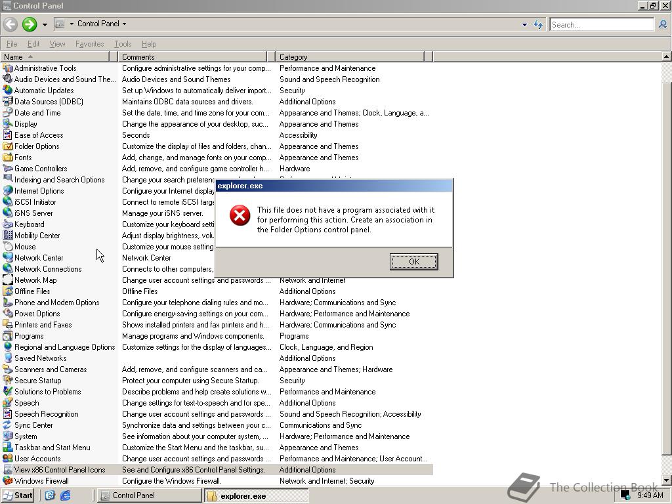This screenshot has width=672, height=504.
Task: Select the Fonts folder icon
Action: pyautogui.click(x=8, y=157)
